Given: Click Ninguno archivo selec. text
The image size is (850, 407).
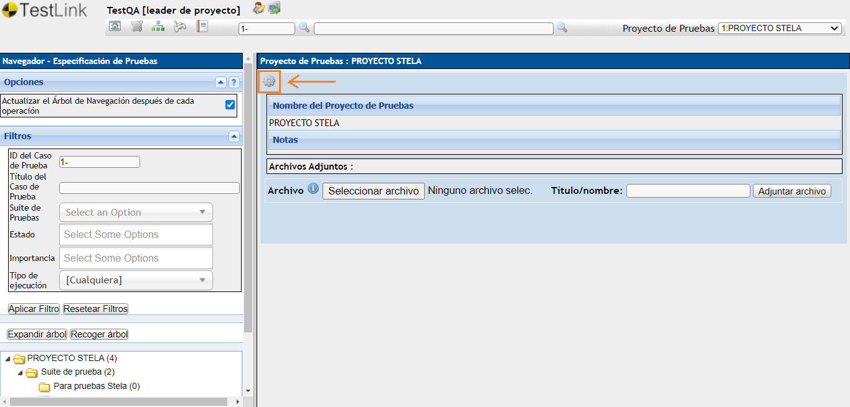Looking at the screenshot, I should click(480, 191).
